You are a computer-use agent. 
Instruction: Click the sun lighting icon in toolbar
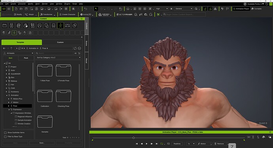coord(171,9)
